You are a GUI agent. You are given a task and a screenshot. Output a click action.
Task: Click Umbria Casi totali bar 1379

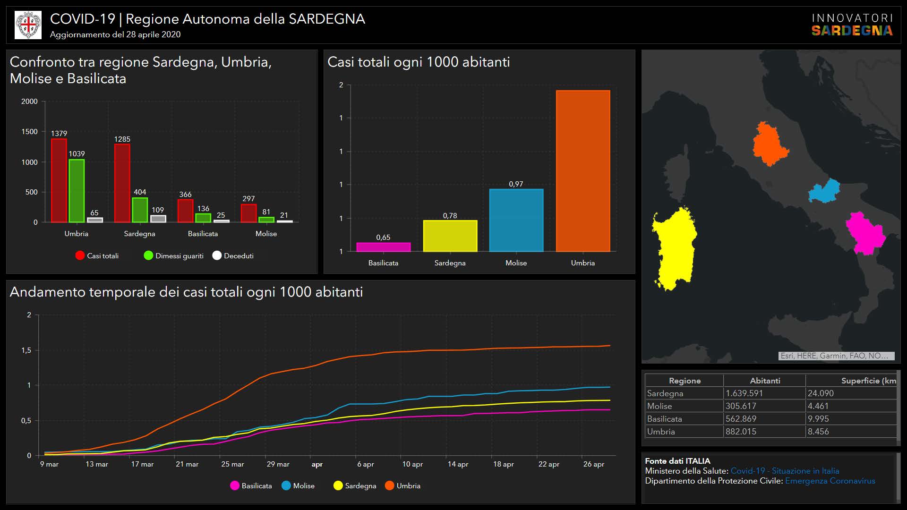(59, 180)
